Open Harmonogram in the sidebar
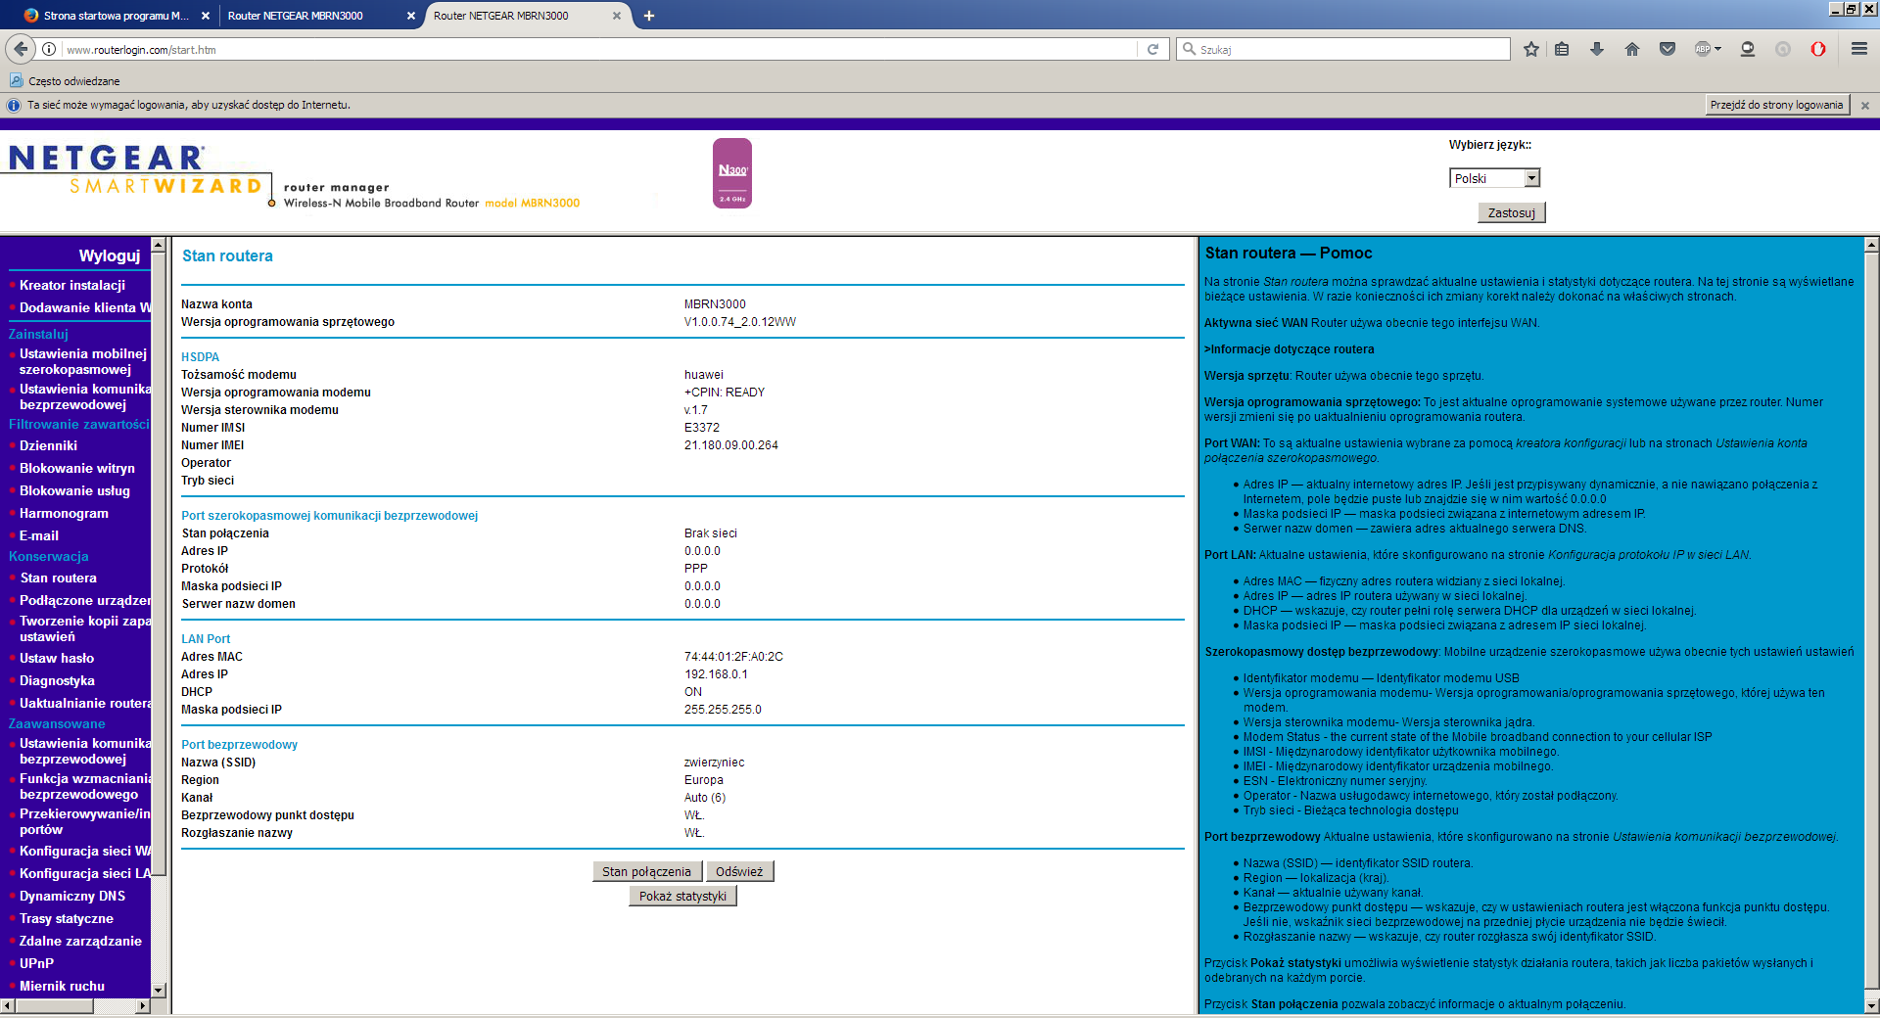 point(64,513)
